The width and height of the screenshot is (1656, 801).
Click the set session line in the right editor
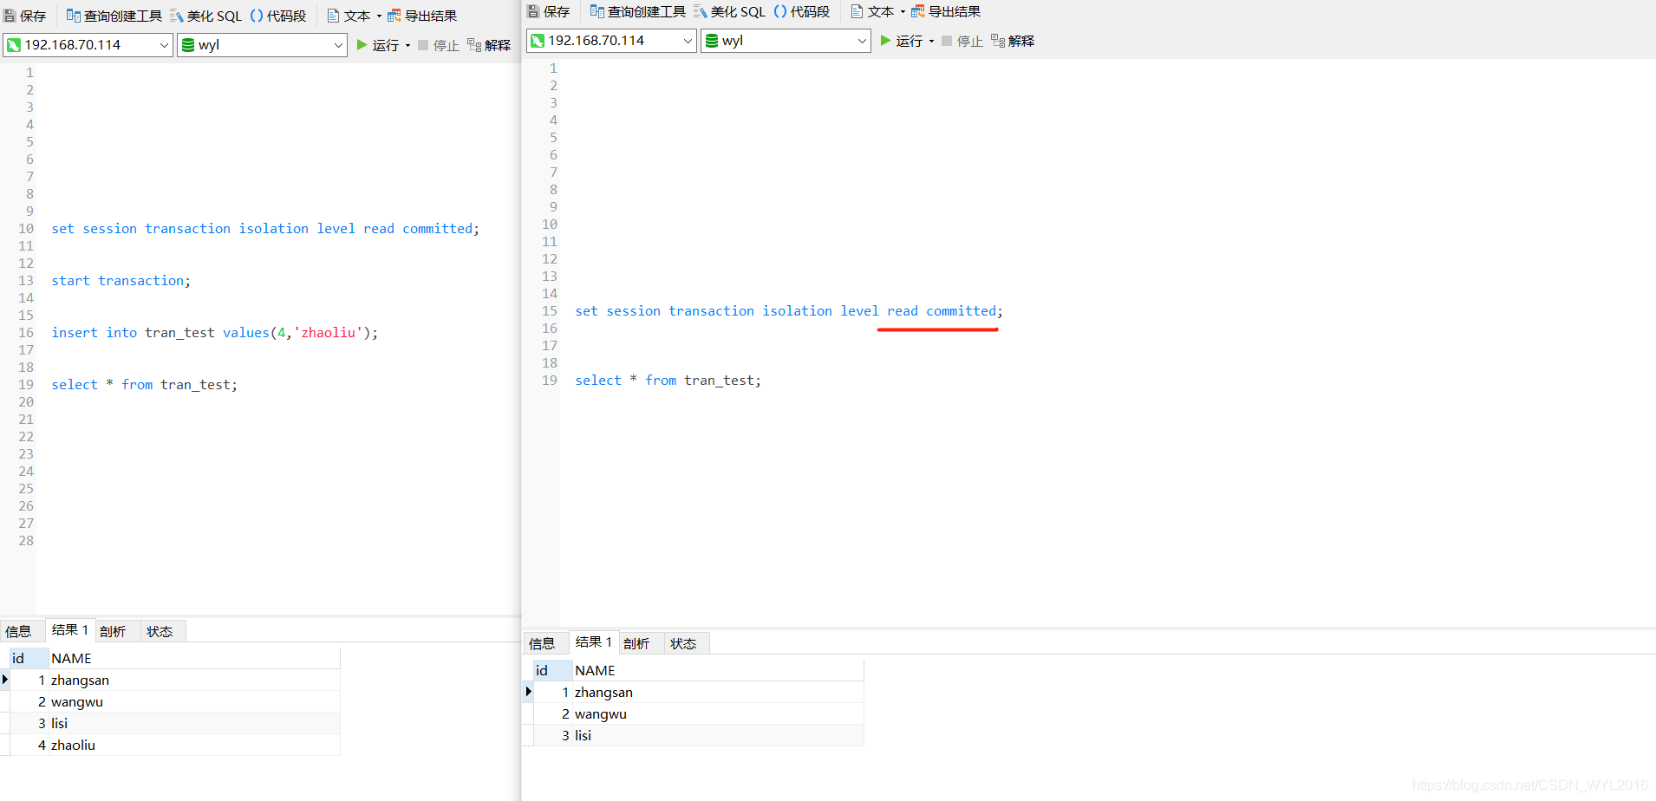[x=789, y=311]
